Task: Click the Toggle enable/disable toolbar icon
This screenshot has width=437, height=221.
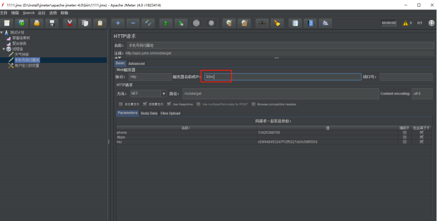Action: coord(148,23)
